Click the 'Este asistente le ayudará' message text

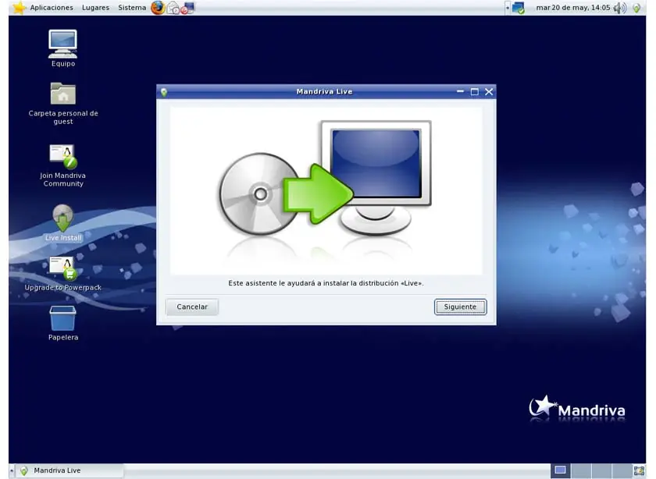click(326, 283)
